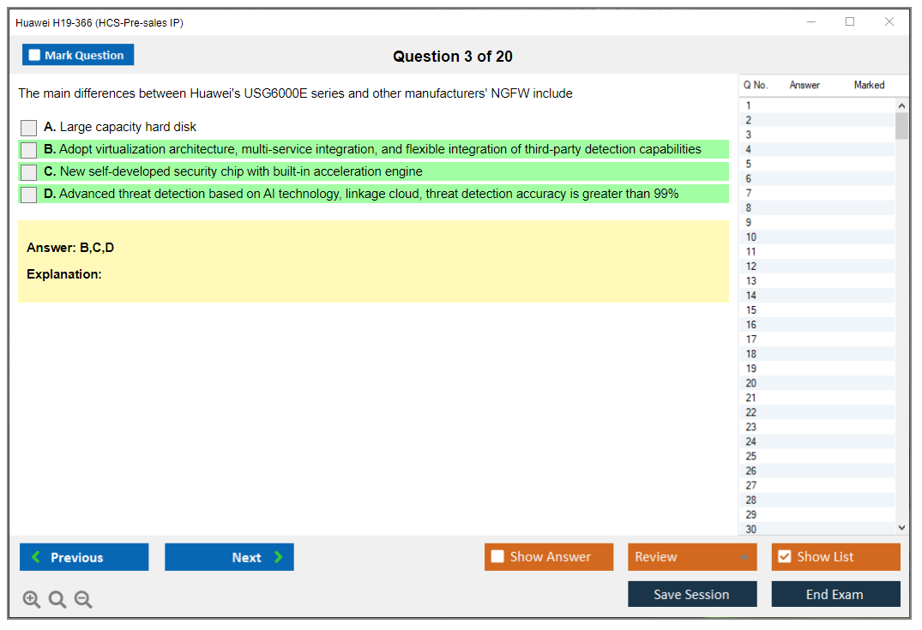
Task: Check answer C self-developed security chip
Action: point(28,172)
